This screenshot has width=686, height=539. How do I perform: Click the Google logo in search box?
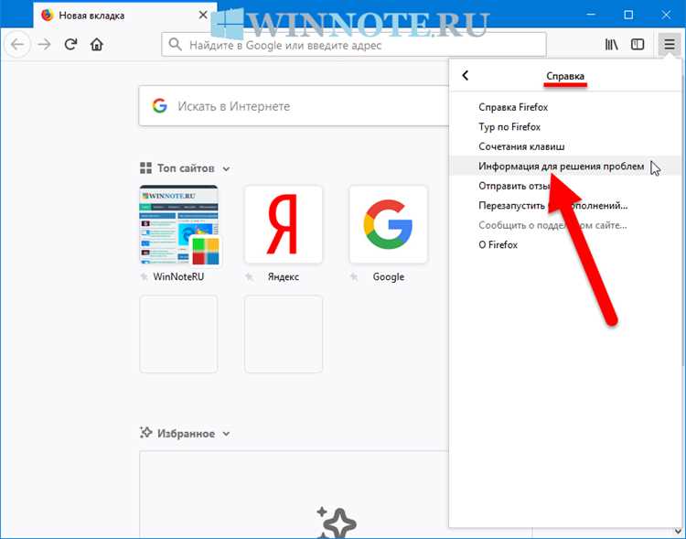pos(160,106)
